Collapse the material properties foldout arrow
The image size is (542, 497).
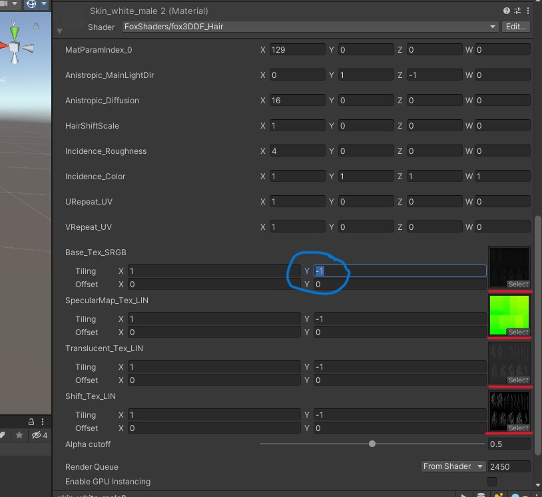pos(59,31)
